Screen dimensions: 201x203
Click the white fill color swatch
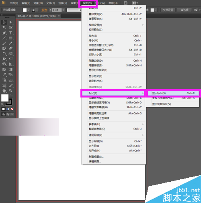[x=5, y=98]
